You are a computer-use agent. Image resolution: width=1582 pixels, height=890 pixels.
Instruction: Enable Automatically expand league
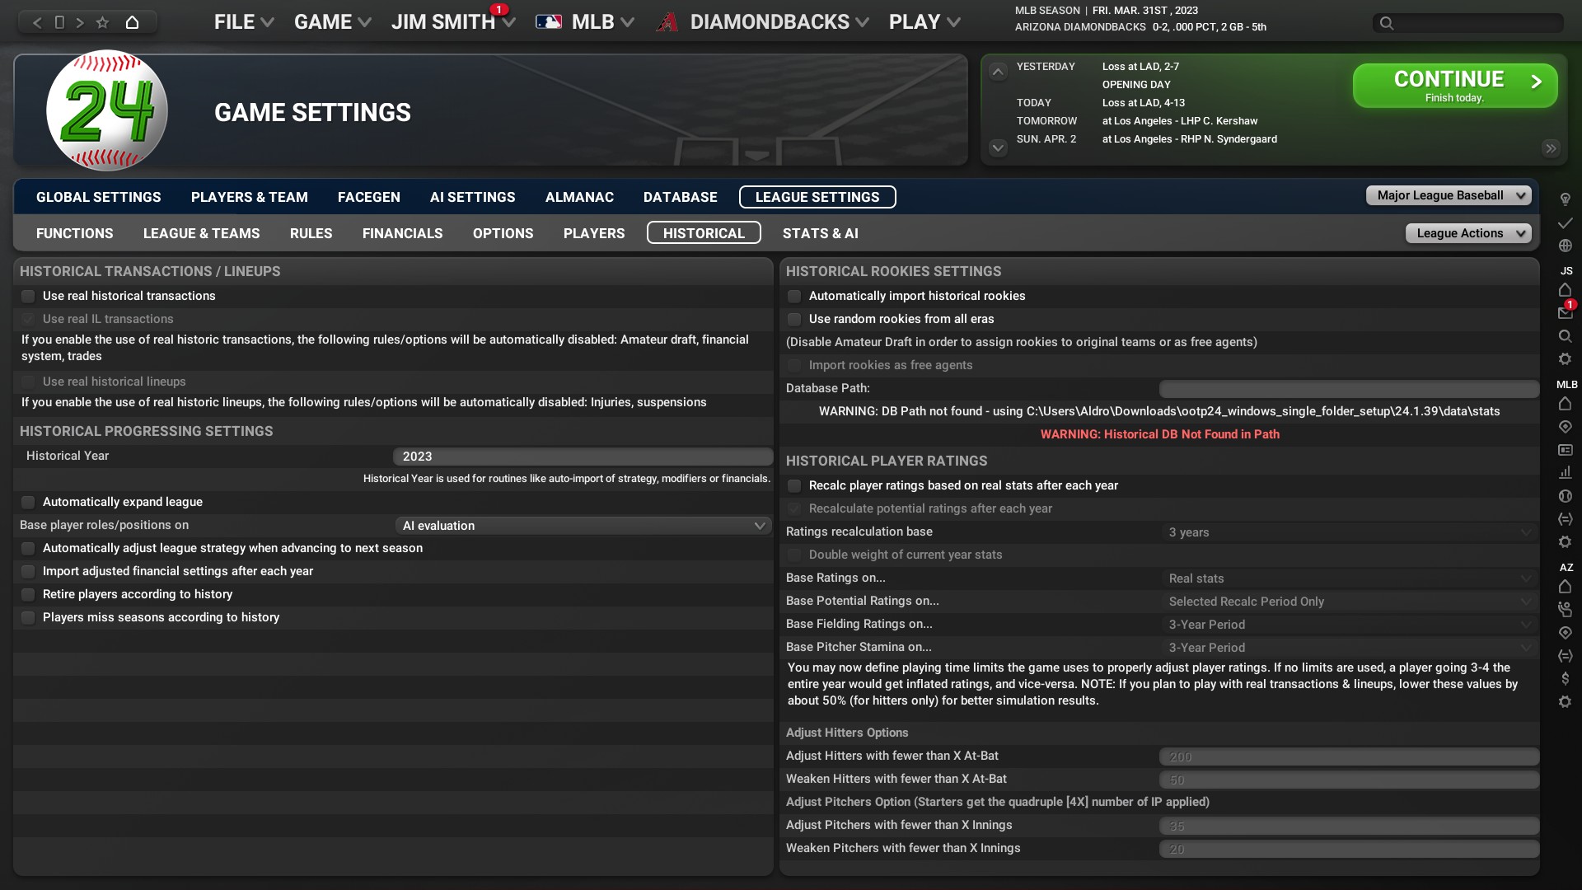(28, 502)
